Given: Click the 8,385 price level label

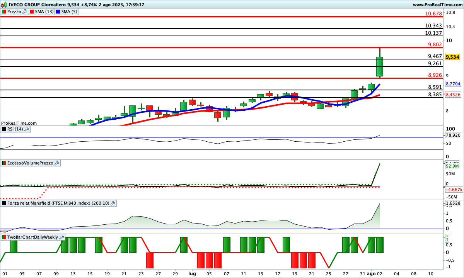Looking at the screenshot, I should (x=435, y=94).
